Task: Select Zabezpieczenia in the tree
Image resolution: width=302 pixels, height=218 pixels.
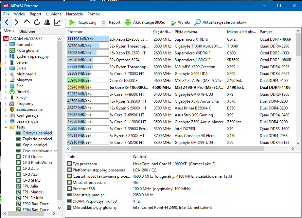Action: point(29,109)
